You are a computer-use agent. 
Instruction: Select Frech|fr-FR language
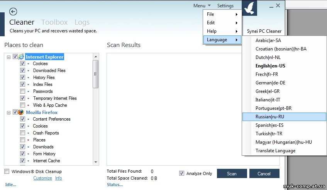pos(284,74)
